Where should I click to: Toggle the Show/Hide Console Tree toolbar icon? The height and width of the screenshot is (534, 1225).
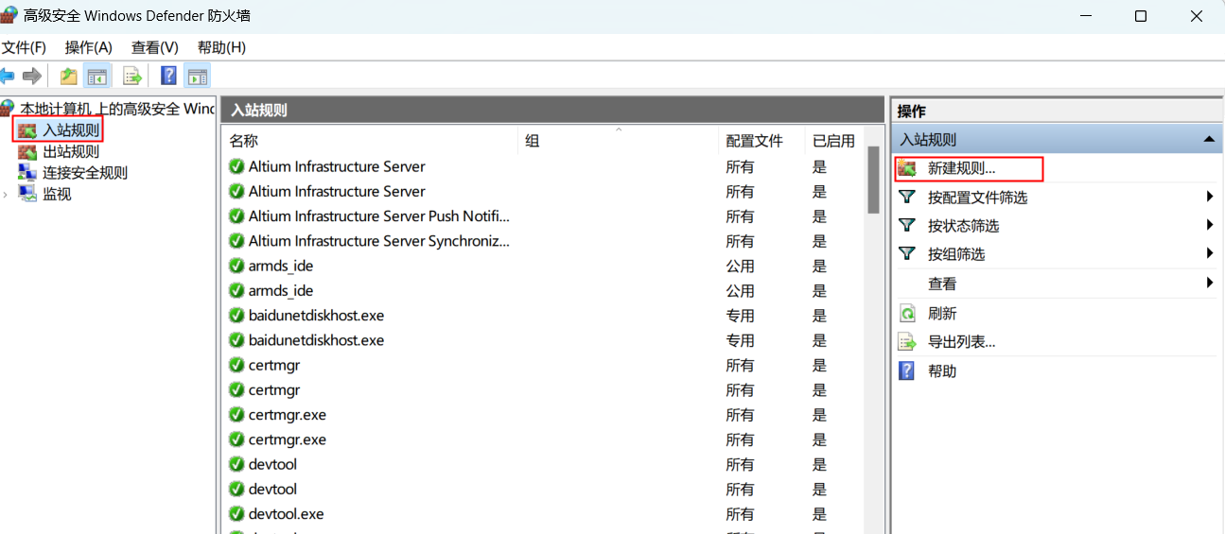(x=96, y=77)
